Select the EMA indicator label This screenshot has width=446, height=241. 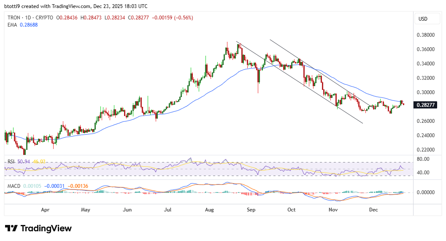click(13, 25)
